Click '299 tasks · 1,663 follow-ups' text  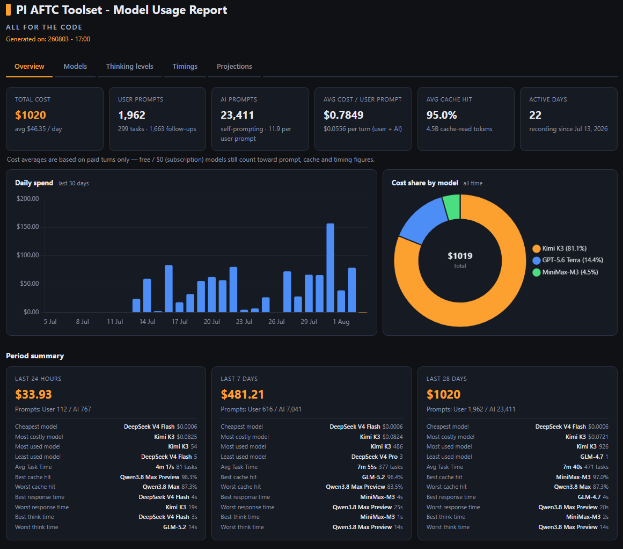[157, 129]
